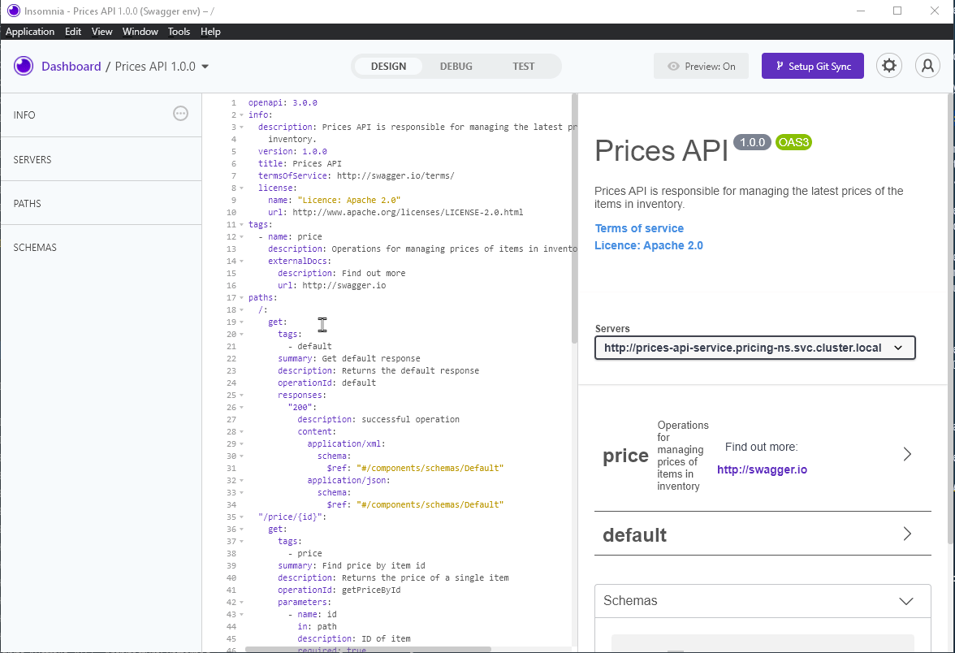Open the Edit menu

[73, 32]
